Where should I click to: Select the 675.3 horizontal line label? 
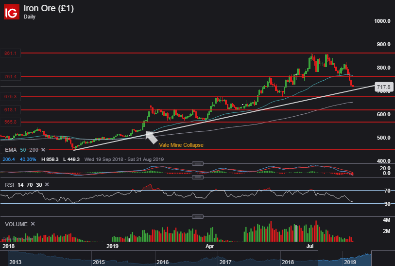point(10,97)
